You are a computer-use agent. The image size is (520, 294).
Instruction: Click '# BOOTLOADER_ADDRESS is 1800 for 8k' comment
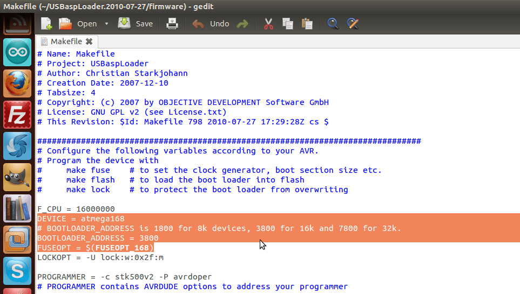point(219,228)
